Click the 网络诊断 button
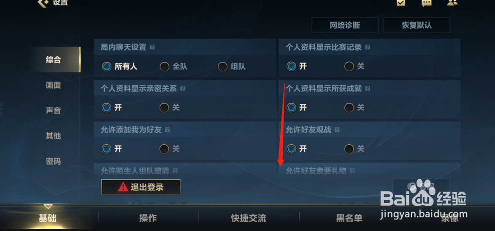 pyautogui.click(x=345, y=25)
